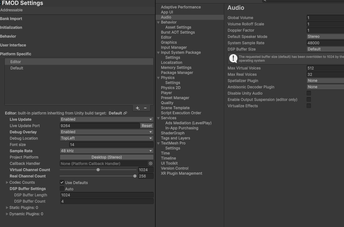Enable Auto DSP Buffer Settings checkbox
This screenshot has height=227, width=344.
pos(62,189)
